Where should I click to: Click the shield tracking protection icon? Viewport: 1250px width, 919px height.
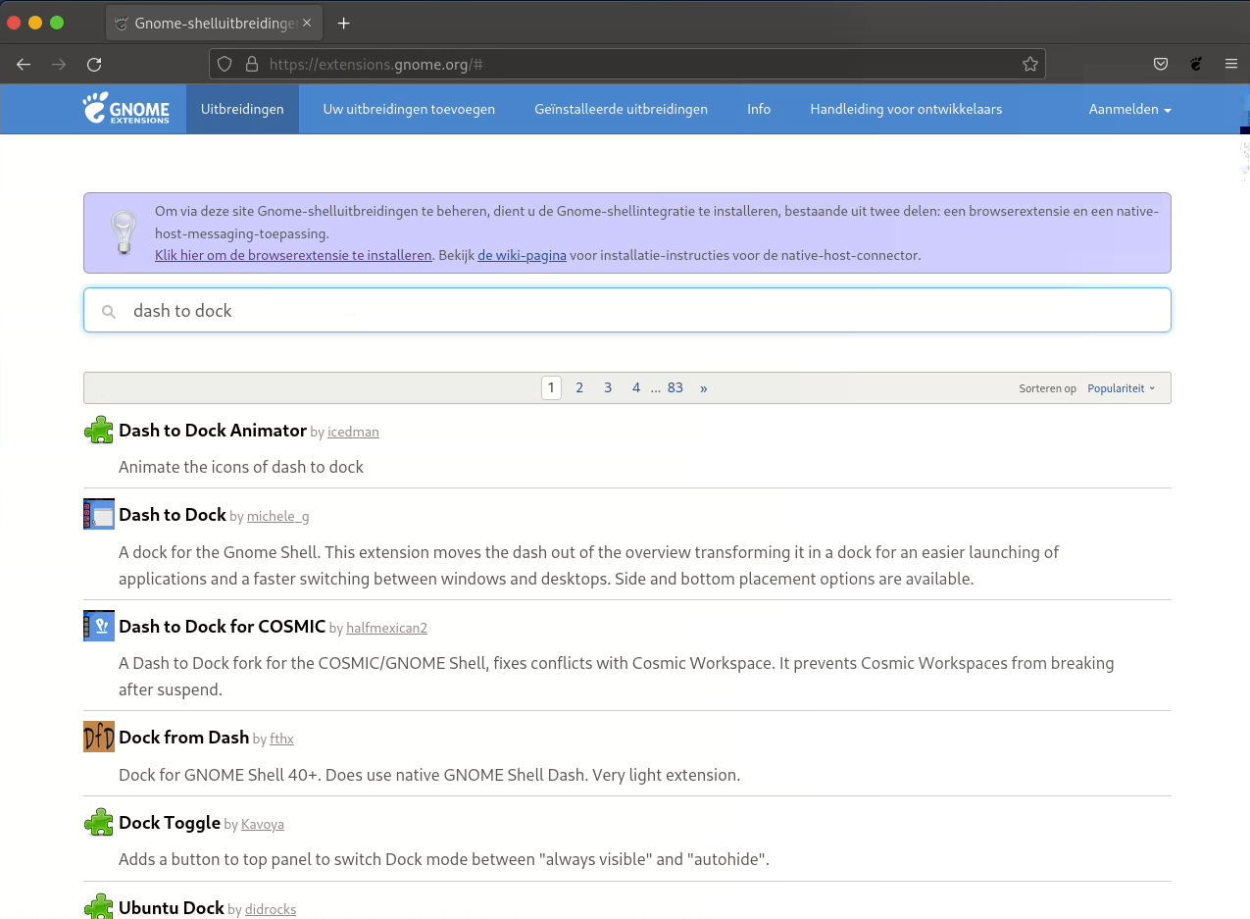point(225,64)
